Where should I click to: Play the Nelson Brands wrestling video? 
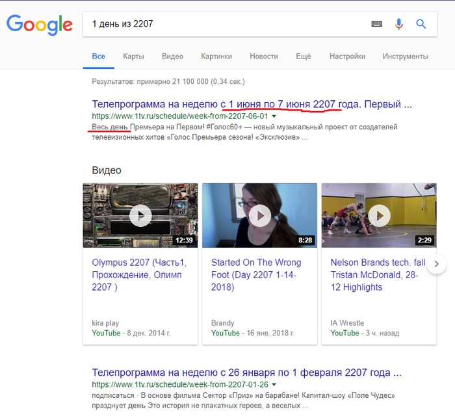378,216
